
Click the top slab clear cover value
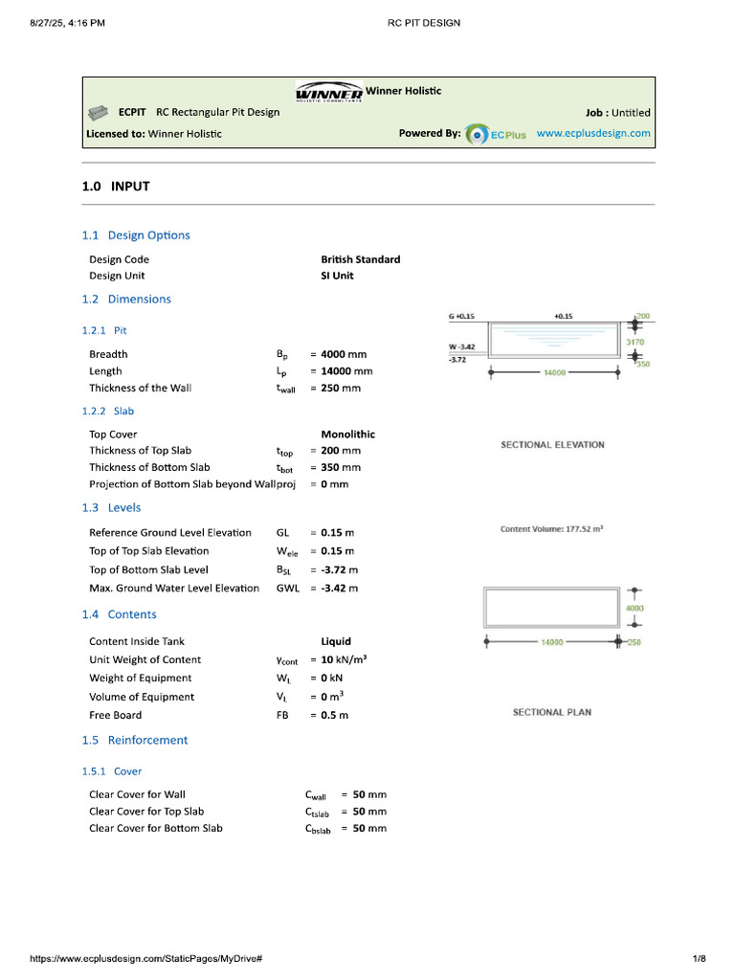pos(370,812)
